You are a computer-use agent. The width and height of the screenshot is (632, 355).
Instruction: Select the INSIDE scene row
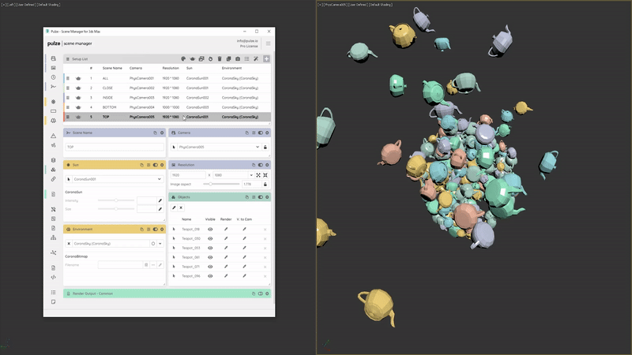click(167, 98)
